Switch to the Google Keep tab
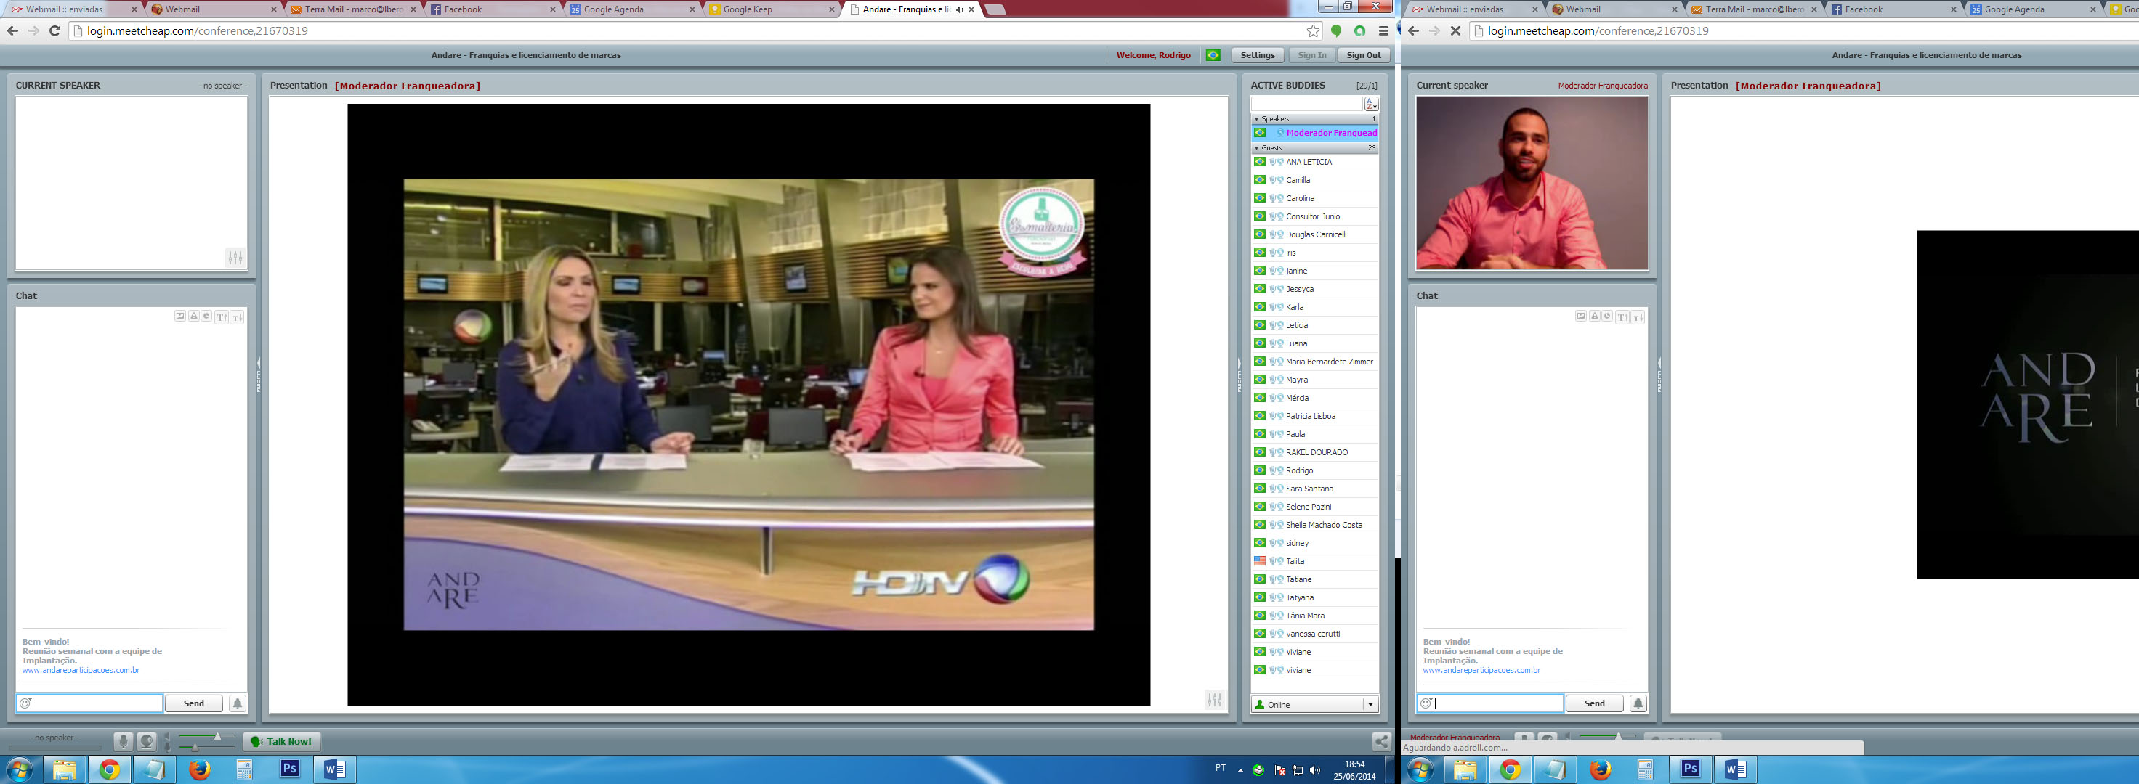2139x784 pixels. (748, 9)
